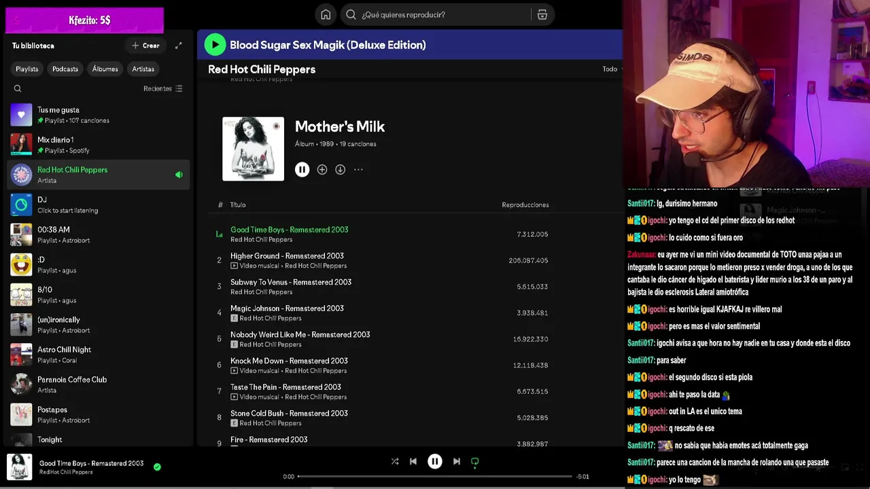
Task: Open the 8/10 playlist
Action: 99,294
